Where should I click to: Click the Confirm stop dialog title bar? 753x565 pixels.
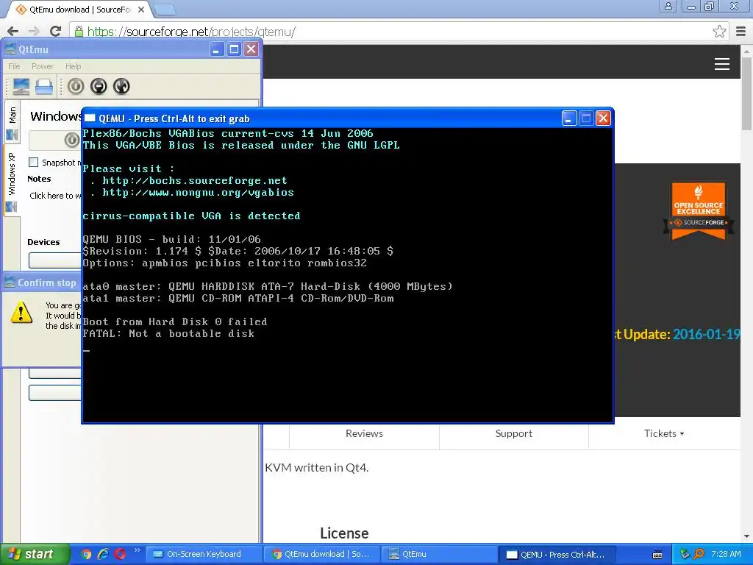[42, 282]
